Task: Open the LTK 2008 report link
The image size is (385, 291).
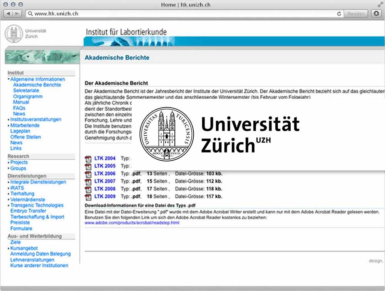Action: tap(105, 189)
